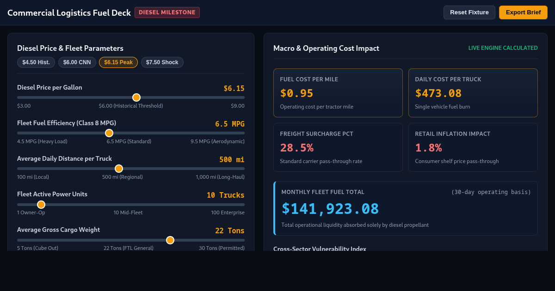
Task: Click the Commercial Logistics Fuel Deck title
Action: (69, 13)
